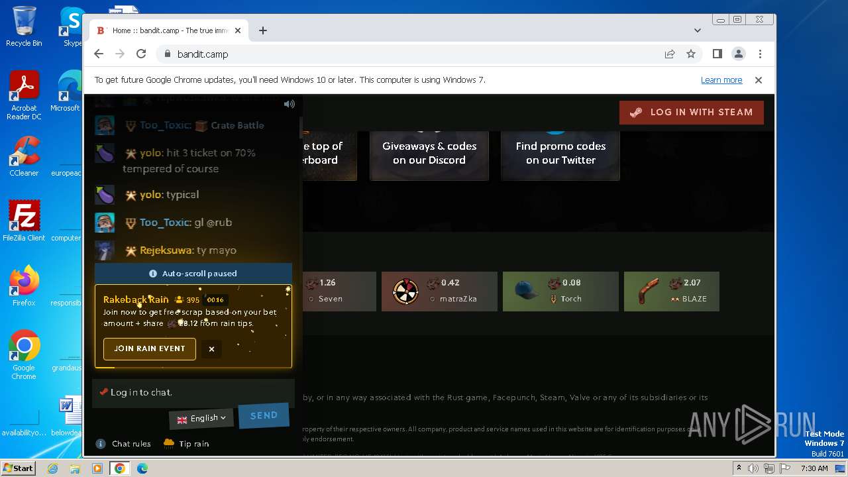Open yolo's avatar in 'typical' message
Screen dimensions: 848x477
tap(105, 195)
